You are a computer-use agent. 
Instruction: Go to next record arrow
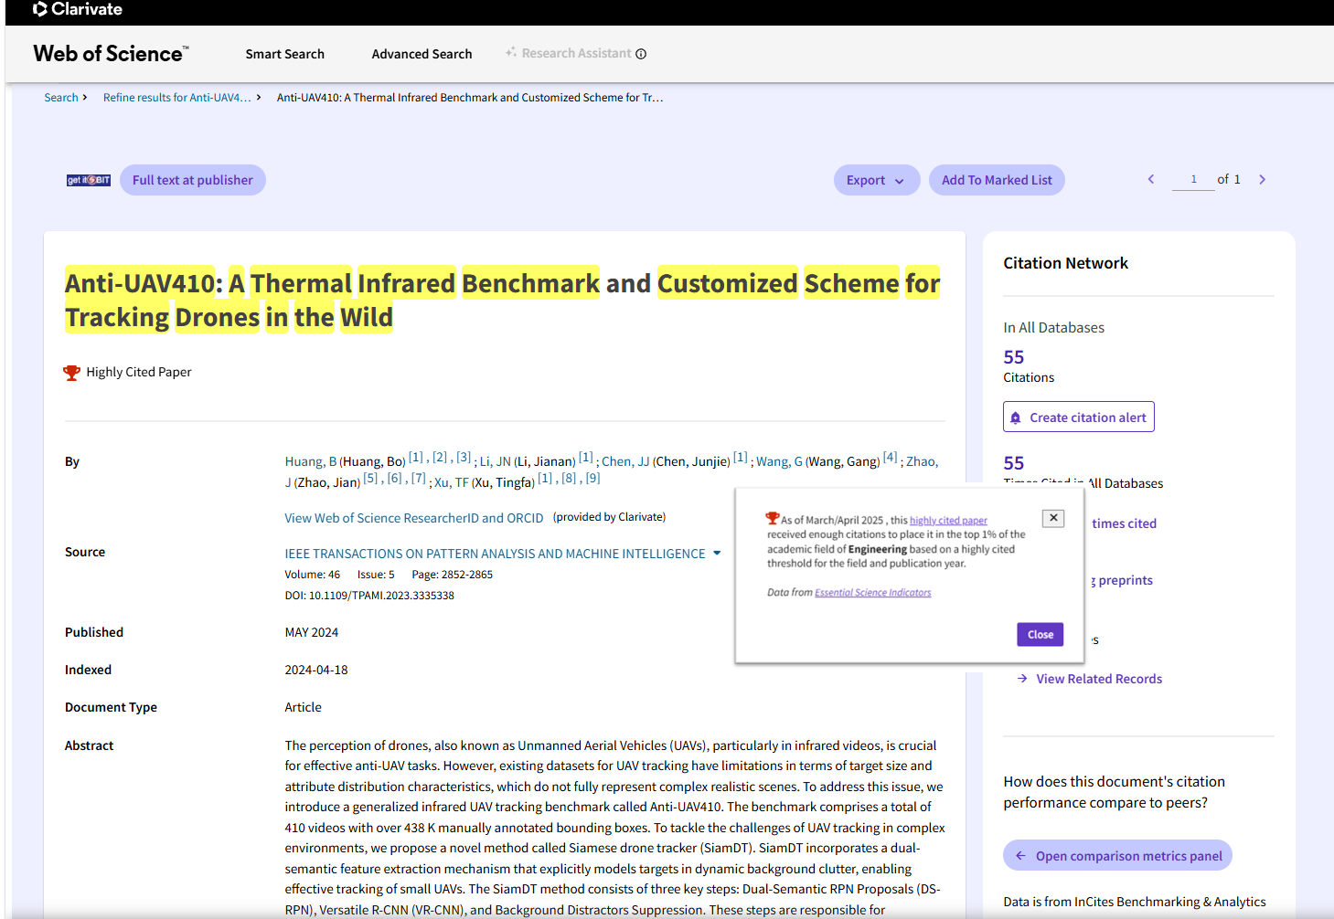coord(1262,180)
